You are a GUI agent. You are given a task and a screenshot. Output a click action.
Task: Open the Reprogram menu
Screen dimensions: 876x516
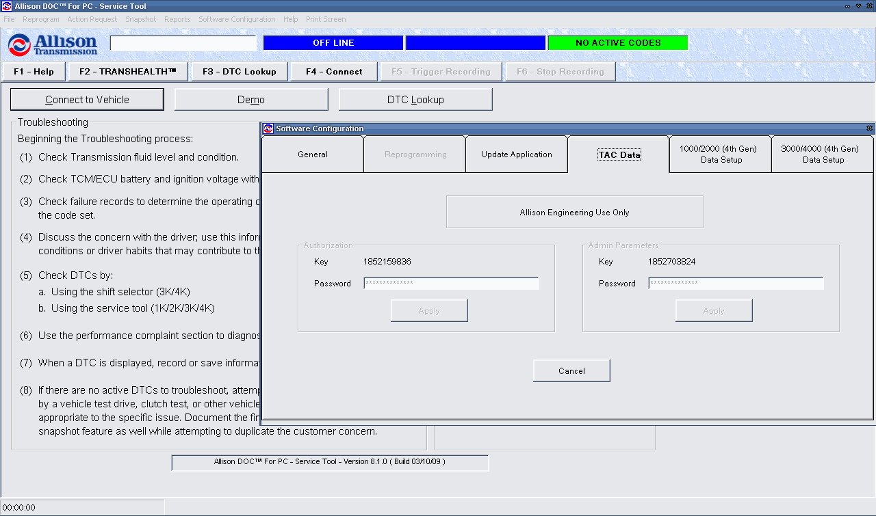coord(41,19)
